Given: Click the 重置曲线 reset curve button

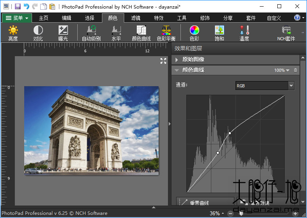Looking at the screenshot, I should [x=205, y=201].
